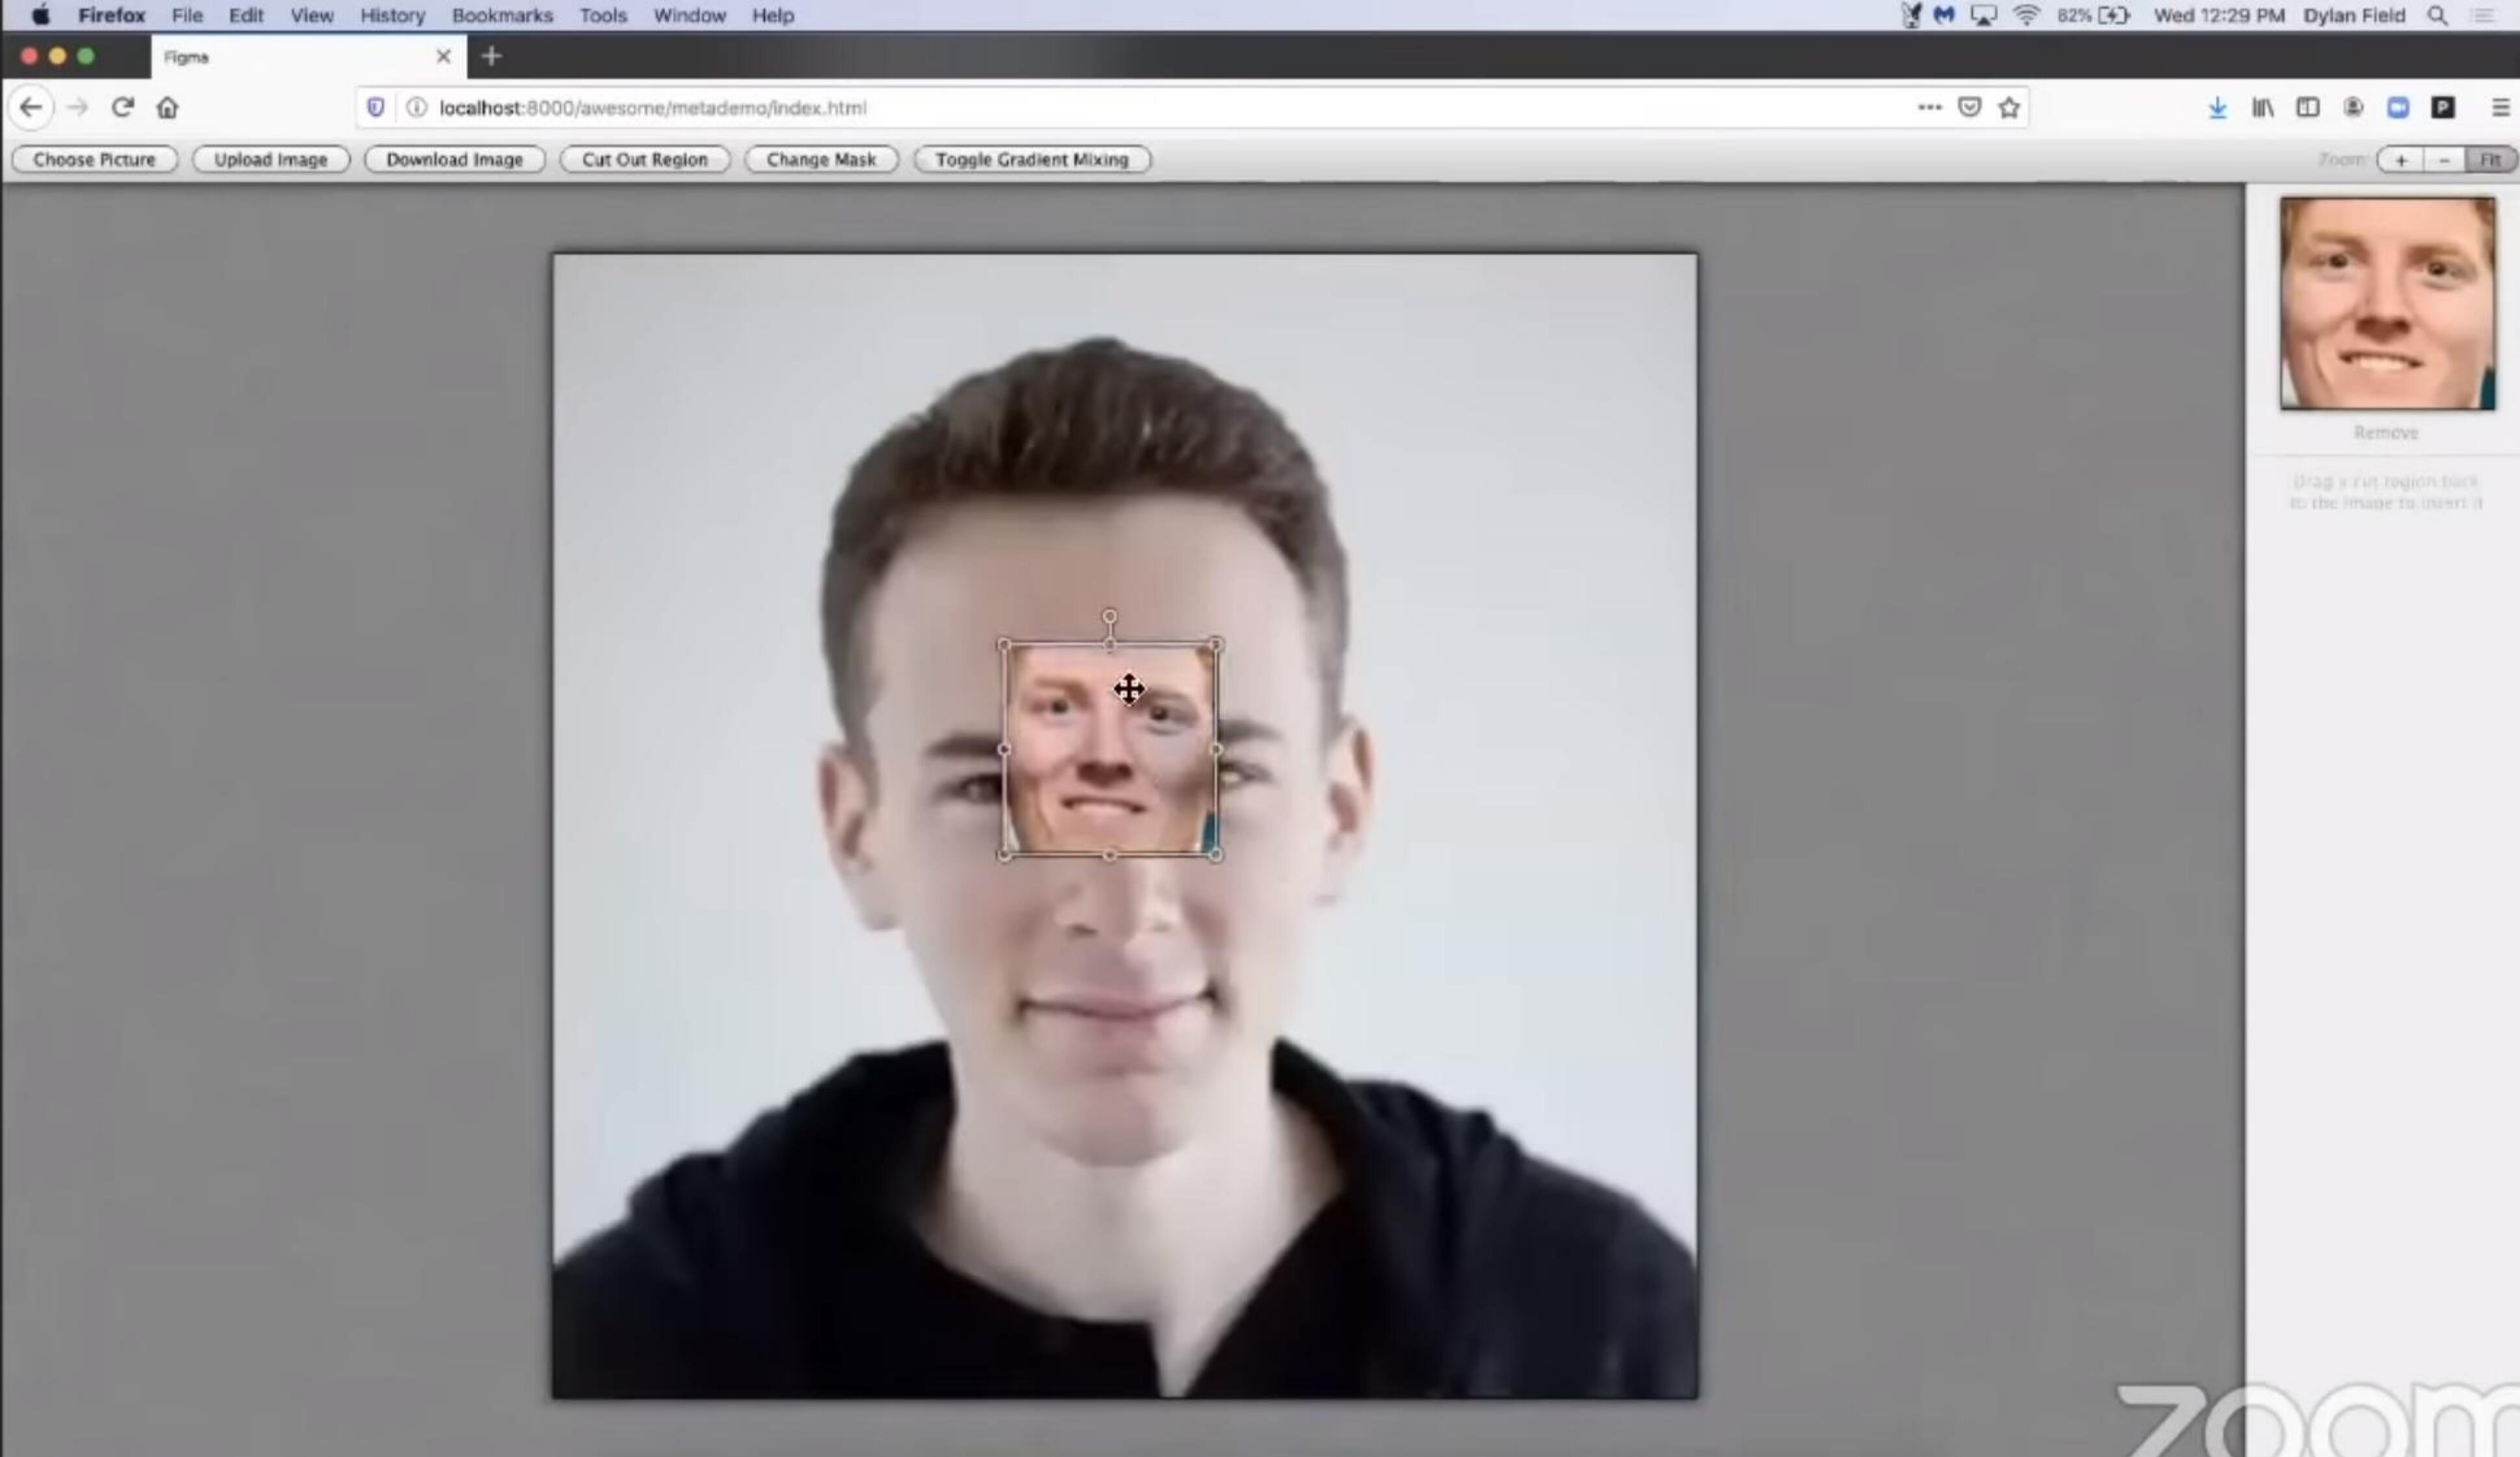This screenshot has height=1457, width=2520.
Task: Open the page actions three-dot menu
Action: (1929, 107)
